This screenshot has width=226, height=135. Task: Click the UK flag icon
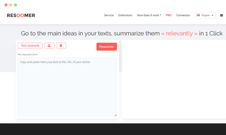point(198,15)
